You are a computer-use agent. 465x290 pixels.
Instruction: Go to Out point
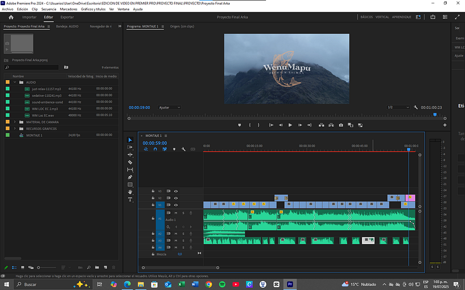coord(309,125)
